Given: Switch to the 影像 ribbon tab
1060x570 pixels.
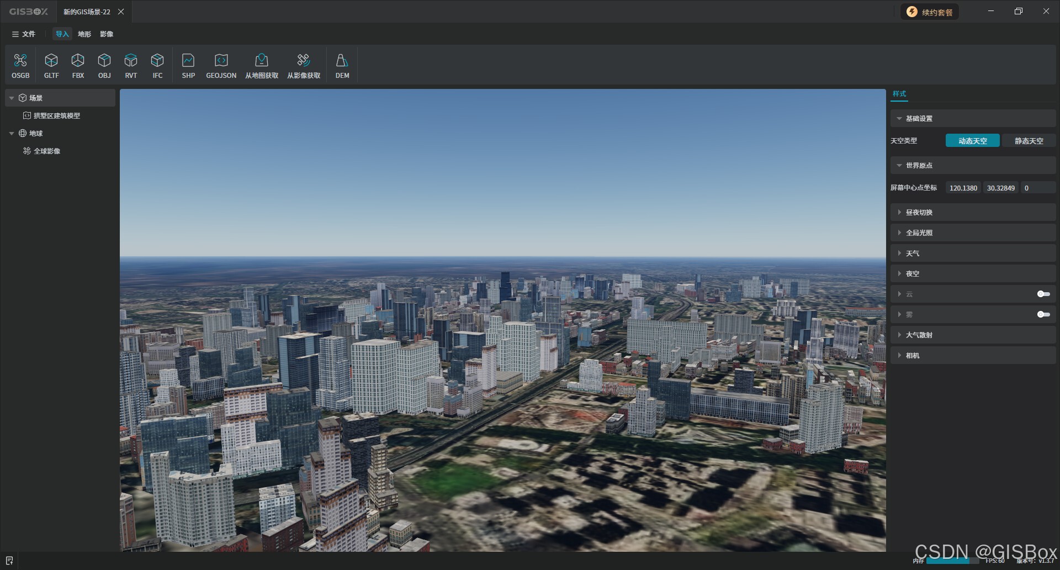Looking at the screenshot, I should tap(107, 34).
